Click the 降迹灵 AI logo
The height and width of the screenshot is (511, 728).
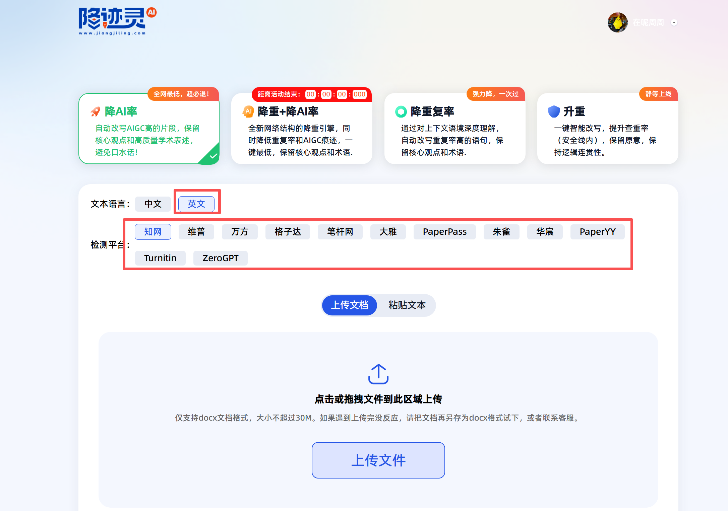(117, 21)
